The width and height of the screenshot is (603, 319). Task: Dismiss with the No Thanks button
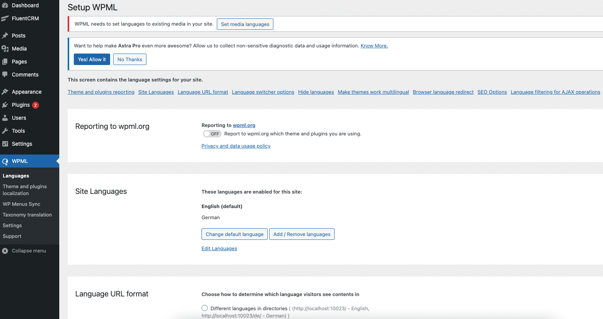(x=130, y=59)
